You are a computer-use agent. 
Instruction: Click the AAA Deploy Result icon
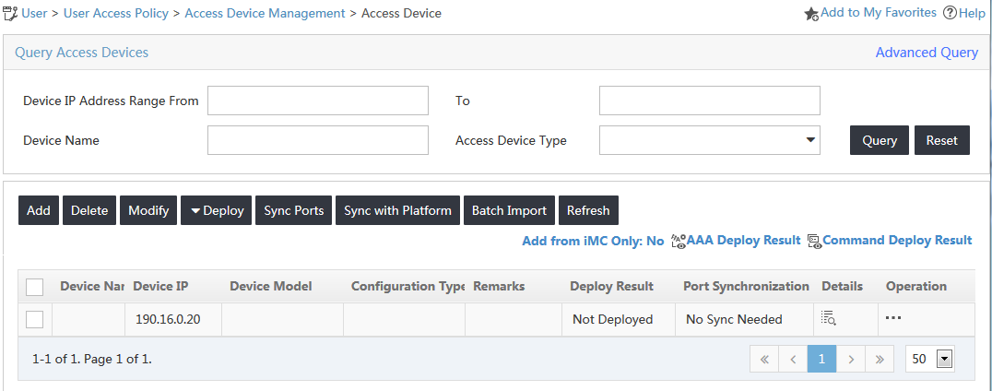point(679,241)
